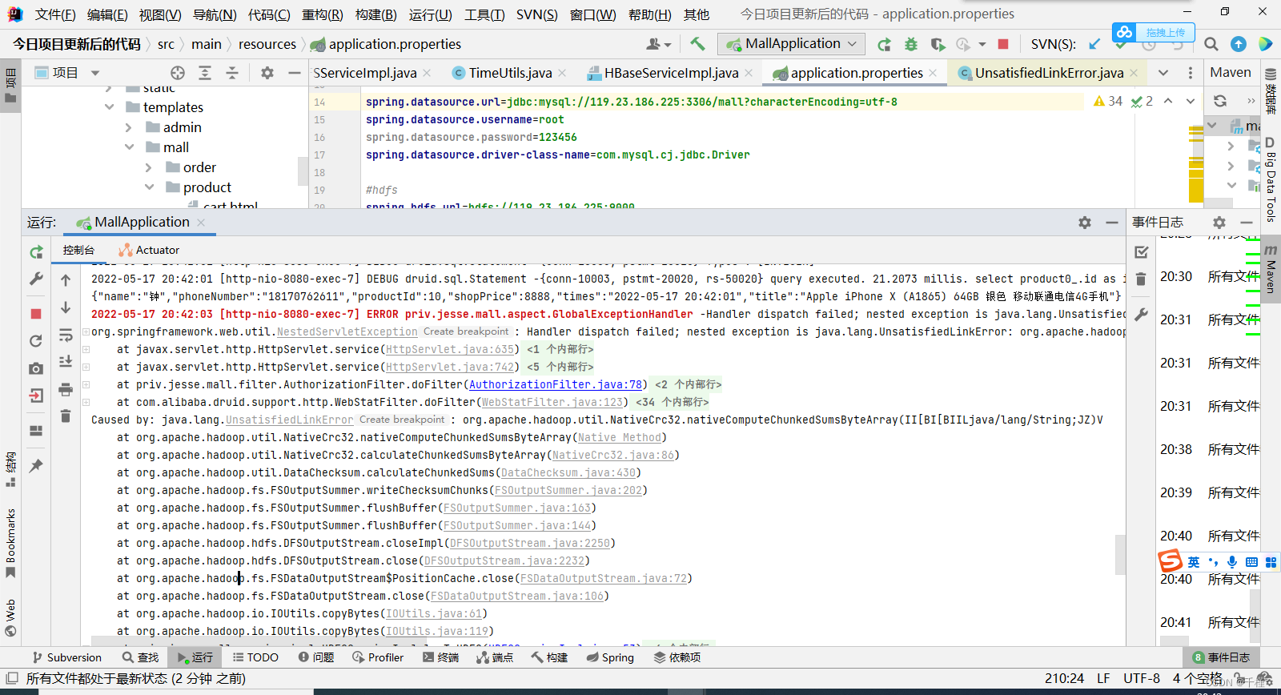
Task: Collapse the mall folder
Action: pos(129,147)
